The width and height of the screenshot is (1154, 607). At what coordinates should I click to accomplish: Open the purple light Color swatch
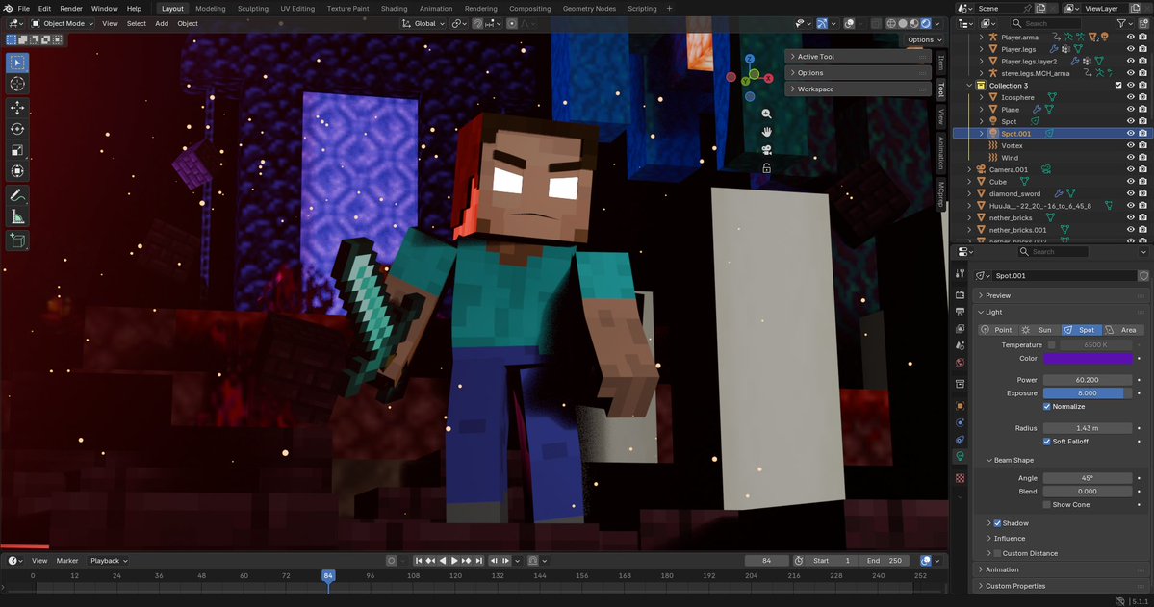pos(1088,358)
